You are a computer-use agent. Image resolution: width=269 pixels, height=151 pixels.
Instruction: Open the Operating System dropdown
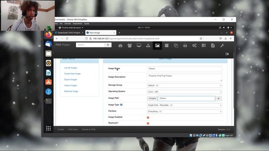185,92
